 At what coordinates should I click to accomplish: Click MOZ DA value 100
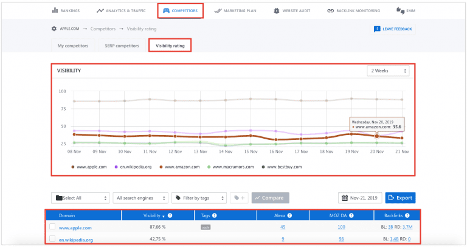(341, 227)
